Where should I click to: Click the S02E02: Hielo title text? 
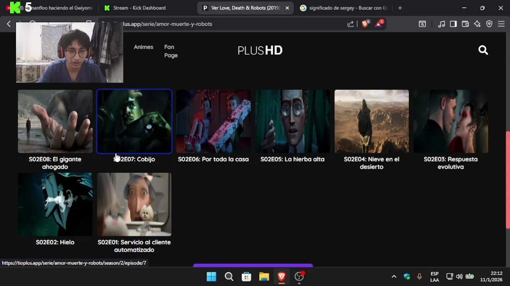click(55, 242)
